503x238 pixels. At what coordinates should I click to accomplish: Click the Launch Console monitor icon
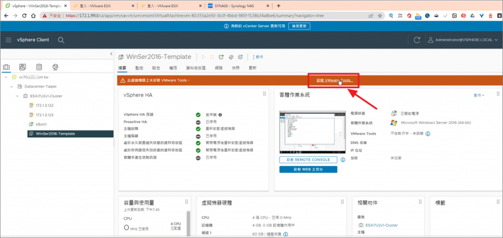221,57
